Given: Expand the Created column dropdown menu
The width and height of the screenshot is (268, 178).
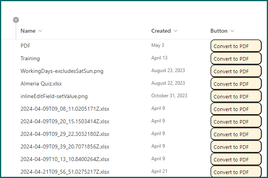Looking at the screenshot, I should (x=175, y=31).
